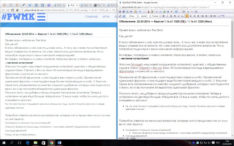Image resolution: width=234 pixels, height=146 pixels.
Task: Click the Save icon in editor toolbar
Action: coord(120,11)
